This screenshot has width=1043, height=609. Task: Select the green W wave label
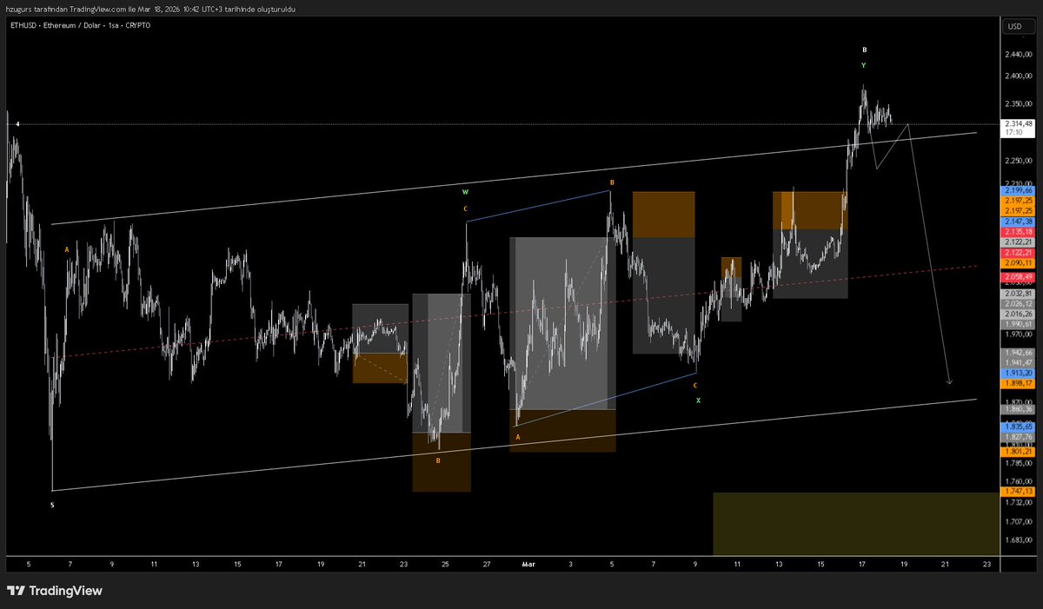[x=465, y=191]
